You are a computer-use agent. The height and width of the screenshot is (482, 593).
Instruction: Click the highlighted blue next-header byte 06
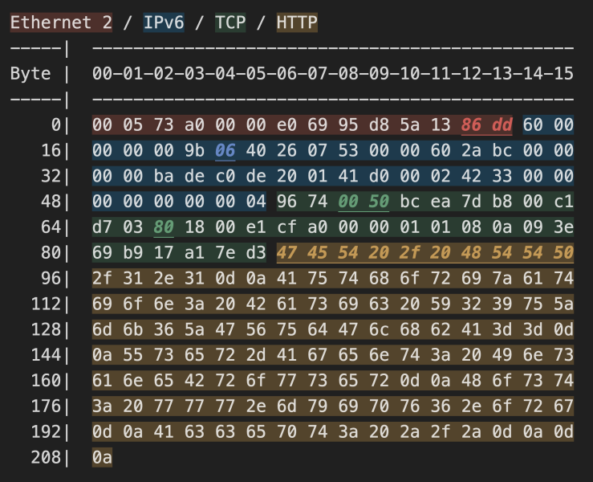coord(225,150)
